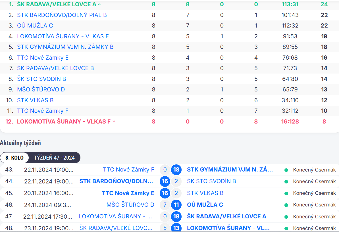Open ŠK RADAVA/VEĽKÉ LOVCE B in standings

pos(55,68)
